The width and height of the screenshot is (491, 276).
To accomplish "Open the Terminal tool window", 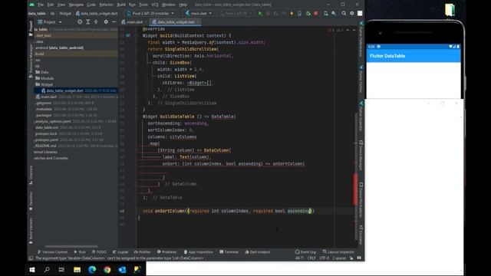I will coord(229,252).
